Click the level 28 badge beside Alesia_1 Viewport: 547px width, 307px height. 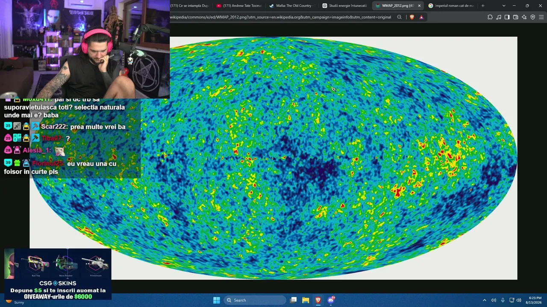(8, 150)
